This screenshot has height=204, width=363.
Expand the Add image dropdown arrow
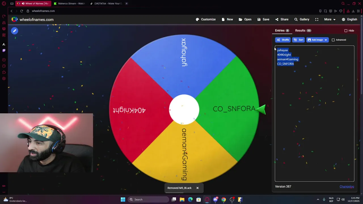pos(326,40)
